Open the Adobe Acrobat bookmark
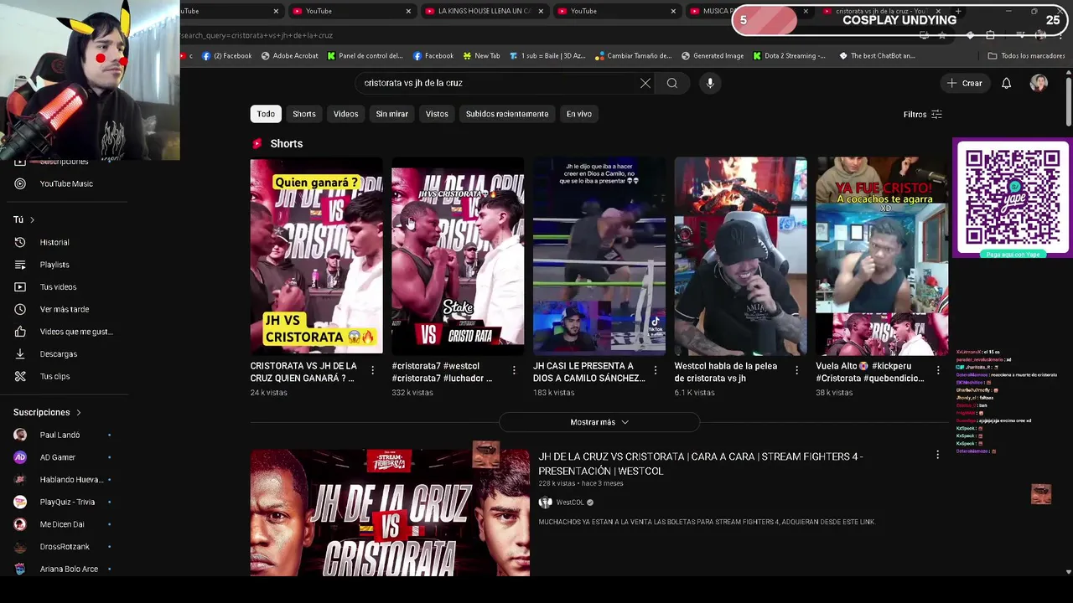The image size is (1073, 603). coord(289,56)
